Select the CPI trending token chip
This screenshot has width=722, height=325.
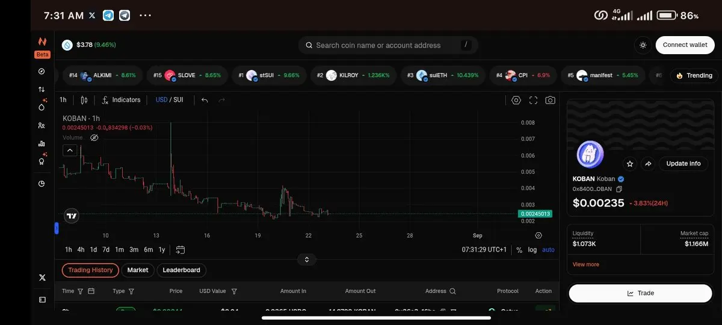pyautogui.click(x=523, y=75)
